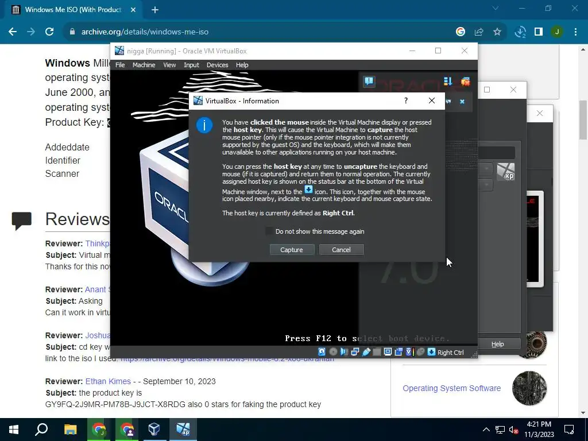Image resolution: width=588 pixels, height=441 pixels.
Task: Click the Cancel button
Action: tap(341, 250)
